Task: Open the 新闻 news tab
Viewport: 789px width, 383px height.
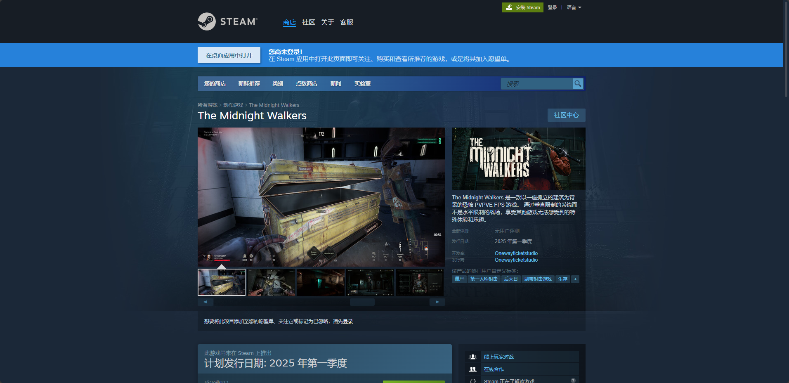Action: [336, 83]
